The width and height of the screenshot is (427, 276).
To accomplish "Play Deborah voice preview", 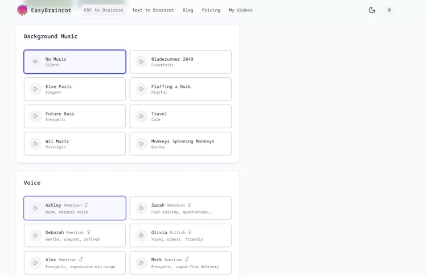I will (35, 236).
